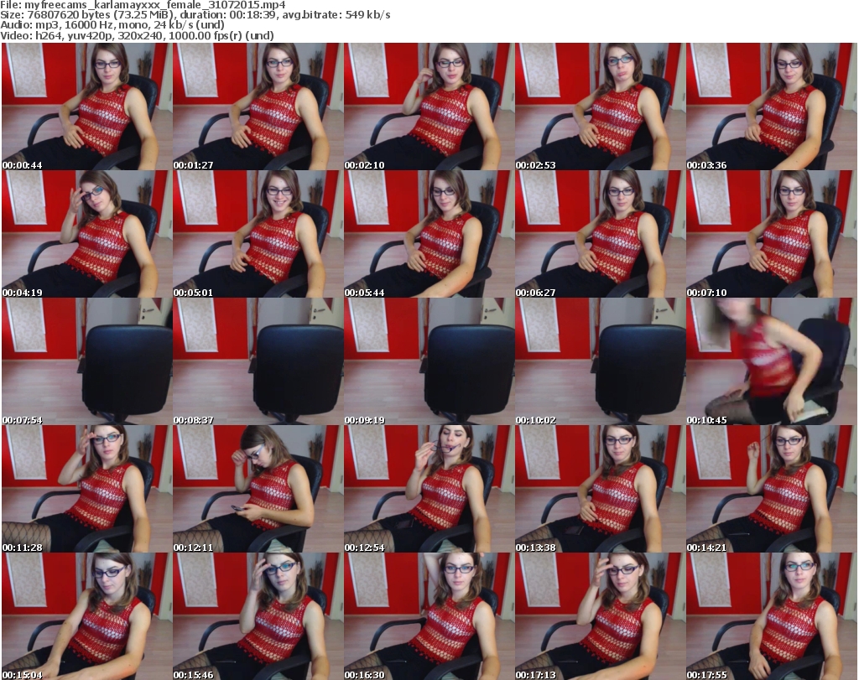The width and height of the screenshot is (859, 680).
Task: Open the frame at timestamp 00:07:10
Action: coord(772,234)
